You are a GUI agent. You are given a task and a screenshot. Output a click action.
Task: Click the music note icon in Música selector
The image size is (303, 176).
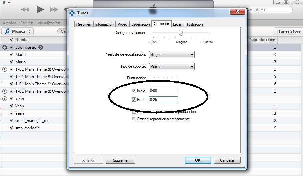click(x=7, y=31)
